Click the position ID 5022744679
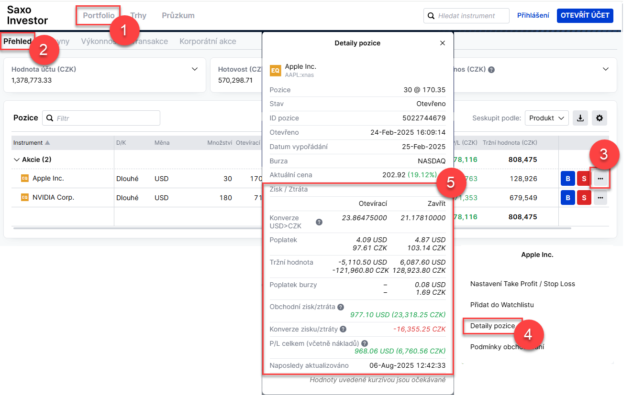This screenshot has height=395, width=633. [x=424, y=118]
